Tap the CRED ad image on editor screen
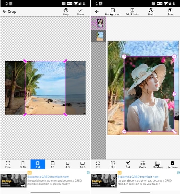This screenshot has width=180, height=194. [103, 180]
